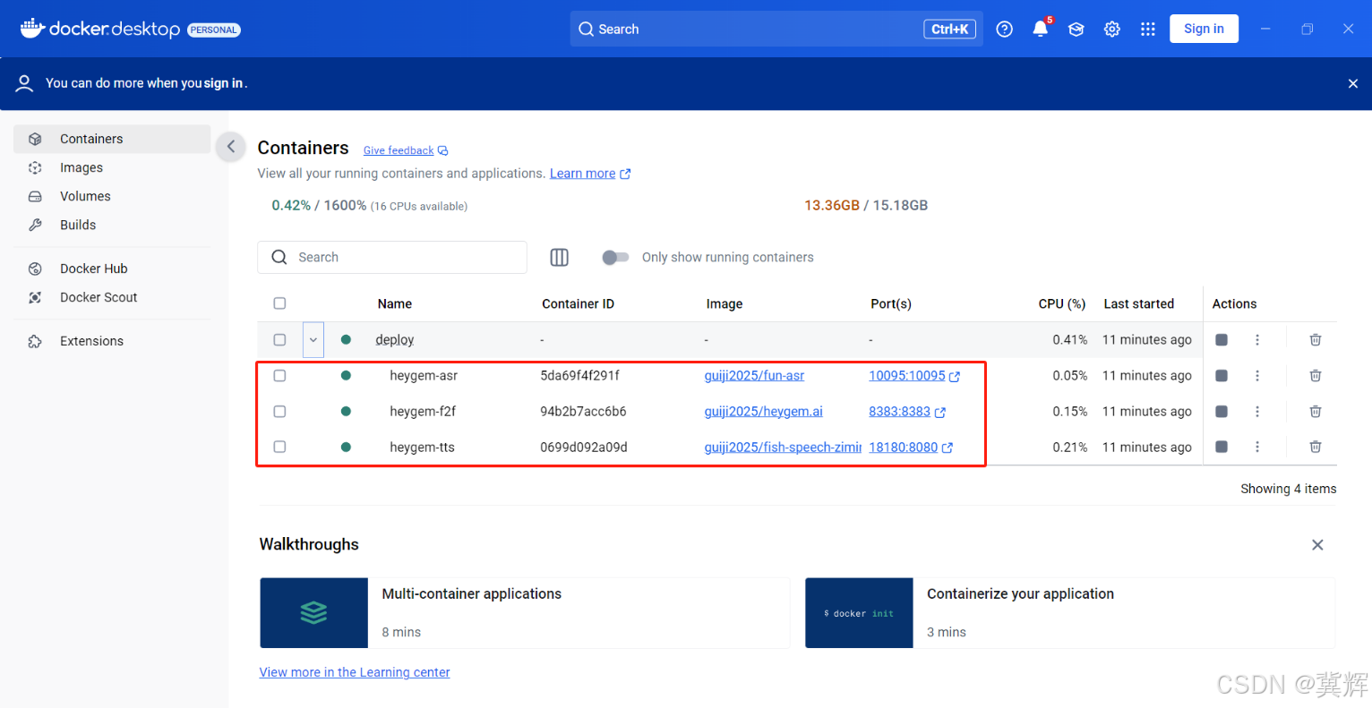Viewport: 1372px width, 708px height.
Task: Click the Sign in button
Action: click(x=1204, y=29)
